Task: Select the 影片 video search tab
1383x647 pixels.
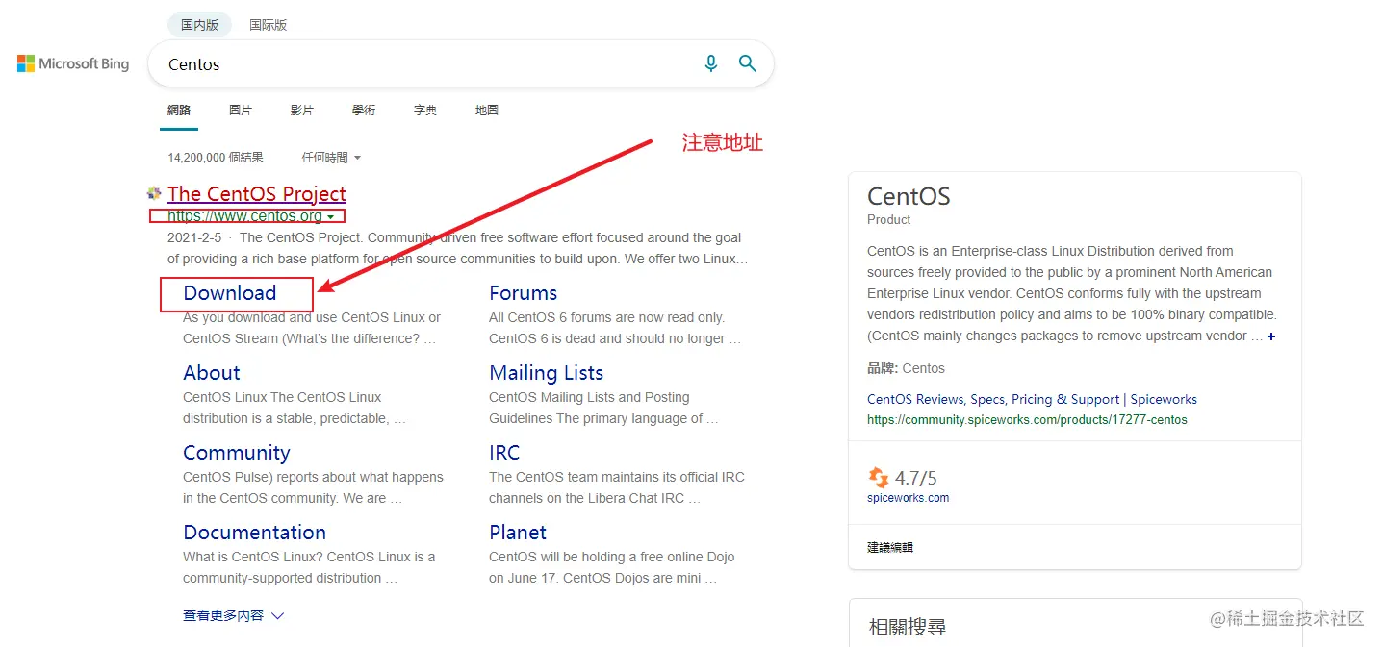Action: coord(301,110)
